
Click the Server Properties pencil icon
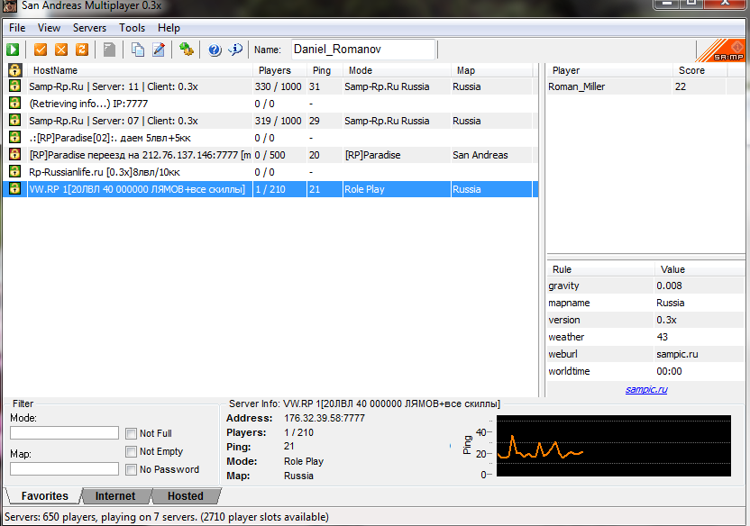click(x=159, y=50)
